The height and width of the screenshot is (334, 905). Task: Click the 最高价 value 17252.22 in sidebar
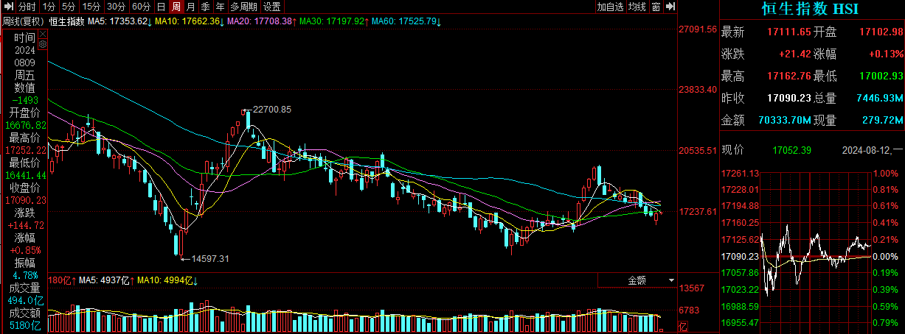25,150
